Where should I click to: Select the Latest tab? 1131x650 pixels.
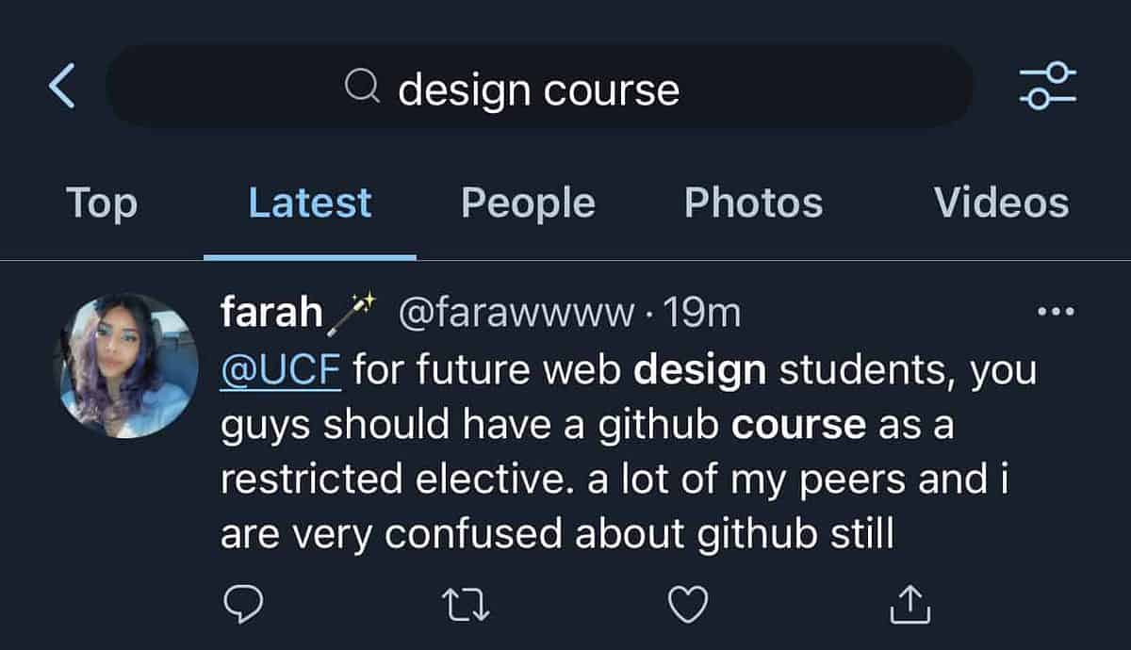[x=310, y=203]
